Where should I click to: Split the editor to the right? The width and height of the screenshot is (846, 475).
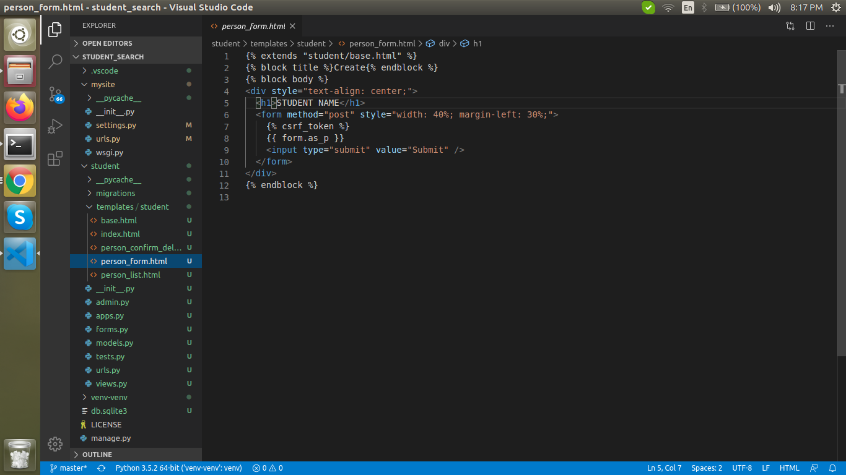coord(810,26)
